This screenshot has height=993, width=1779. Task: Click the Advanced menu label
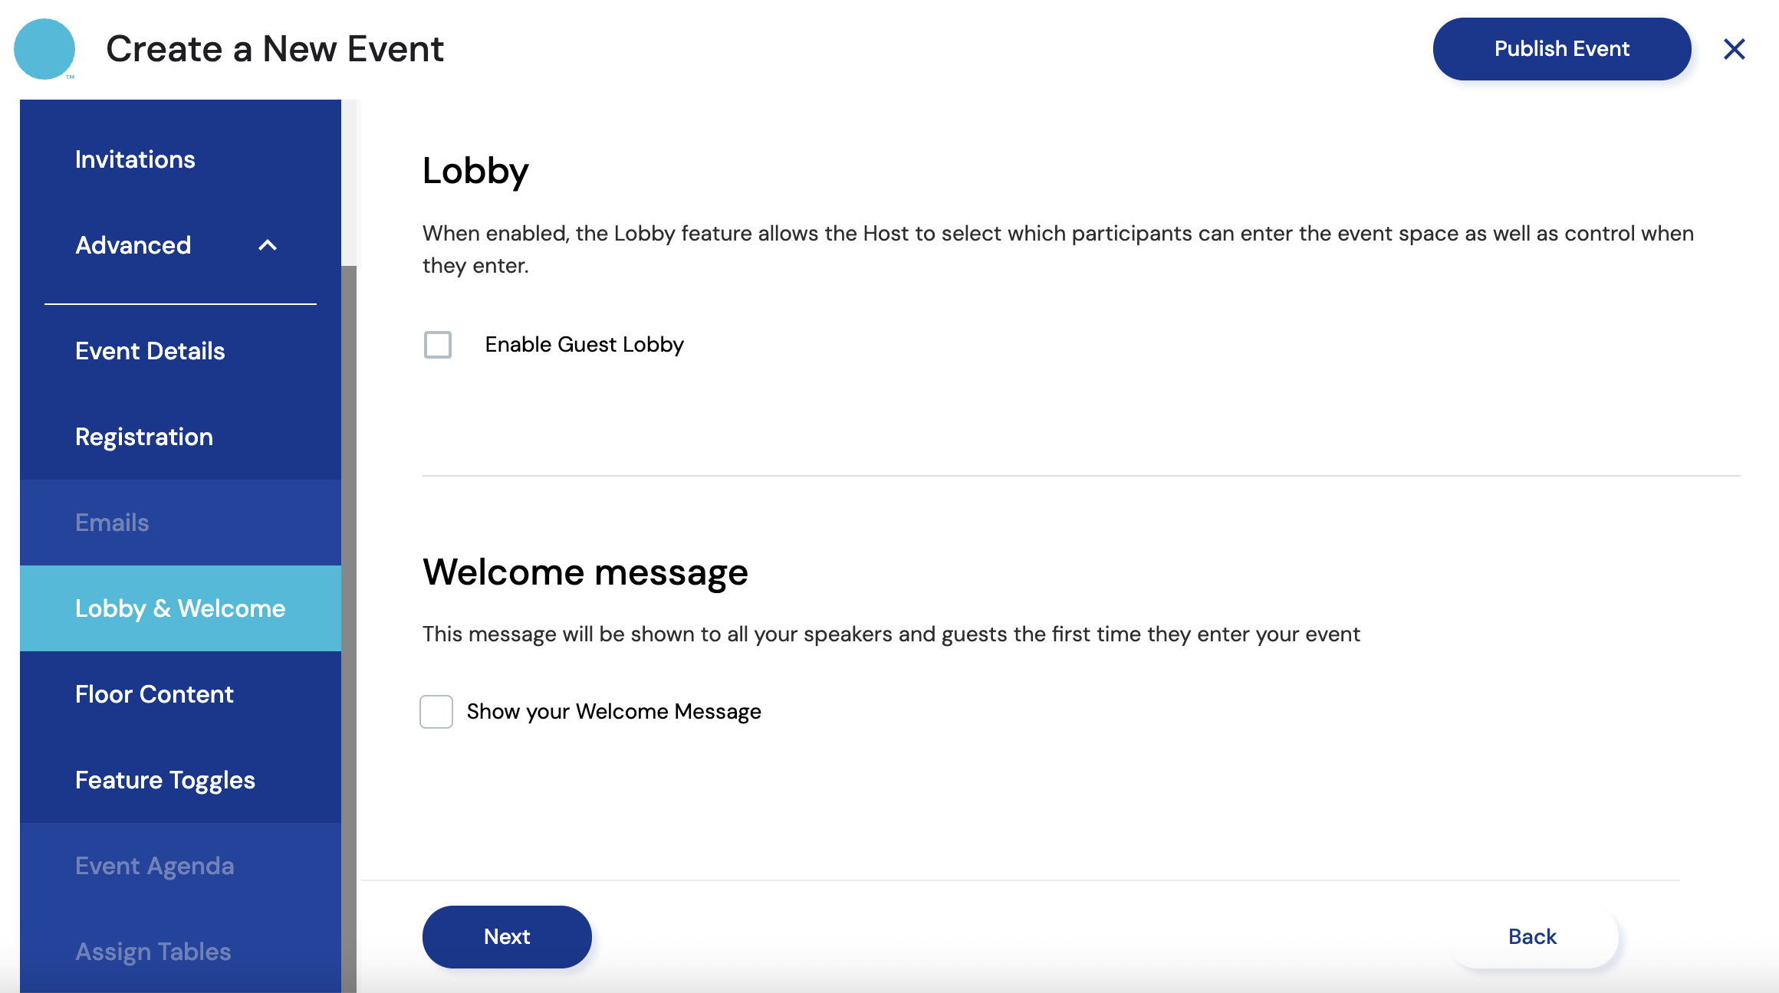(x=133, y=245)
